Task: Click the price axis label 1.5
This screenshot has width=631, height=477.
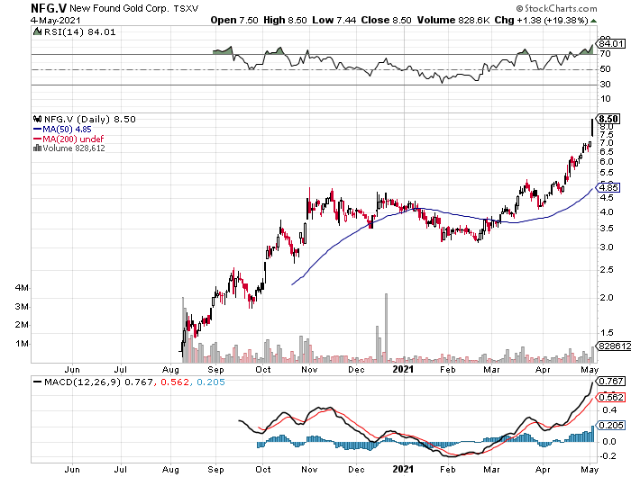Action: click(606, 333)
